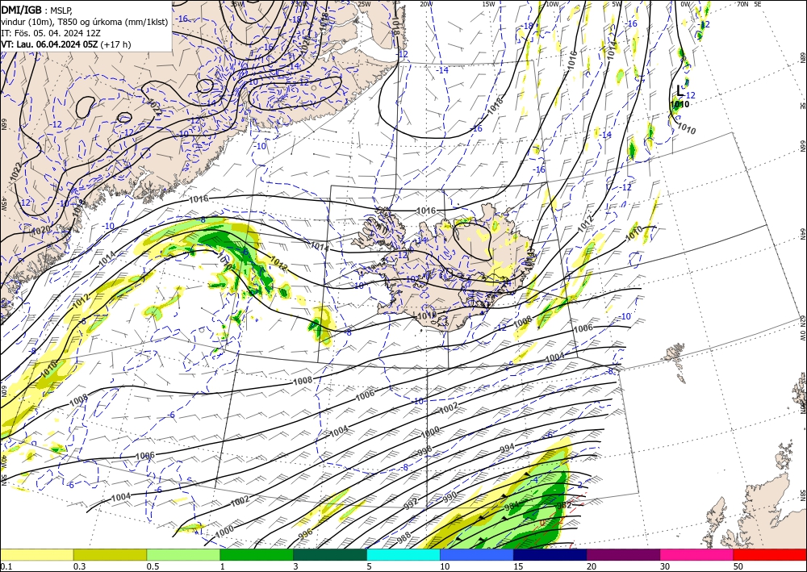Click the "IT: Fös. 05. 04. 2024 12Z" line

[50, 33]
